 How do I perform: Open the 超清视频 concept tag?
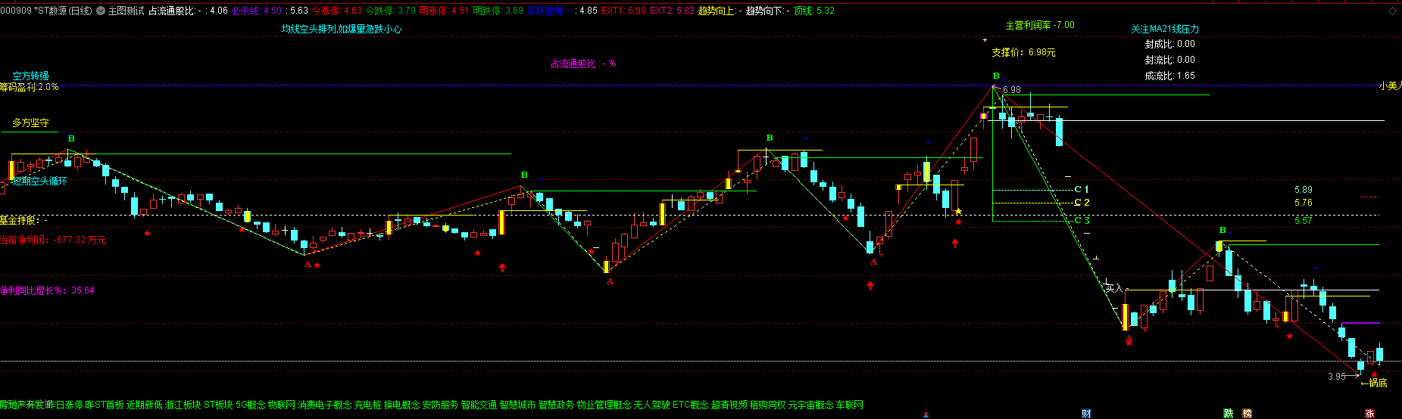(729, 405)
